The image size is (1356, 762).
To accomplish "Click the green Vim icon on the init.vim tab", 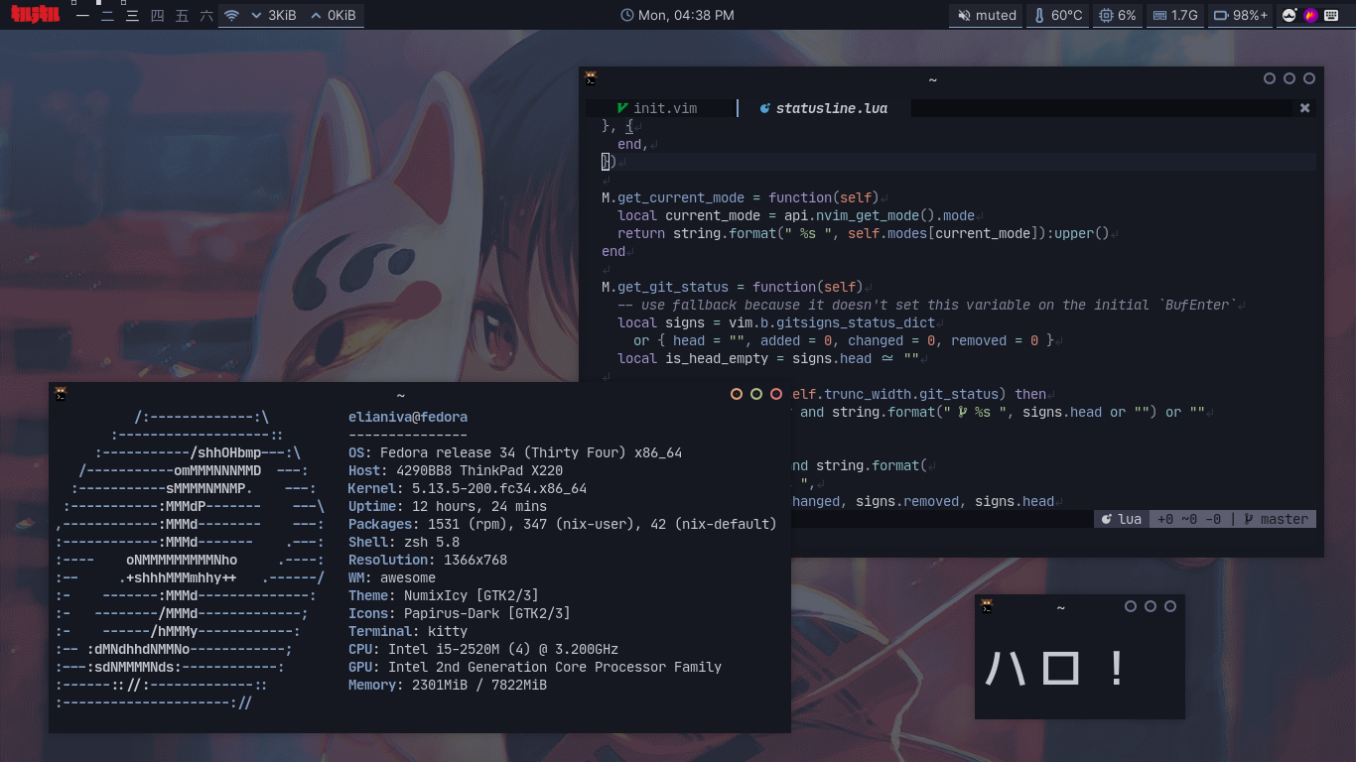I will (622, 108).
